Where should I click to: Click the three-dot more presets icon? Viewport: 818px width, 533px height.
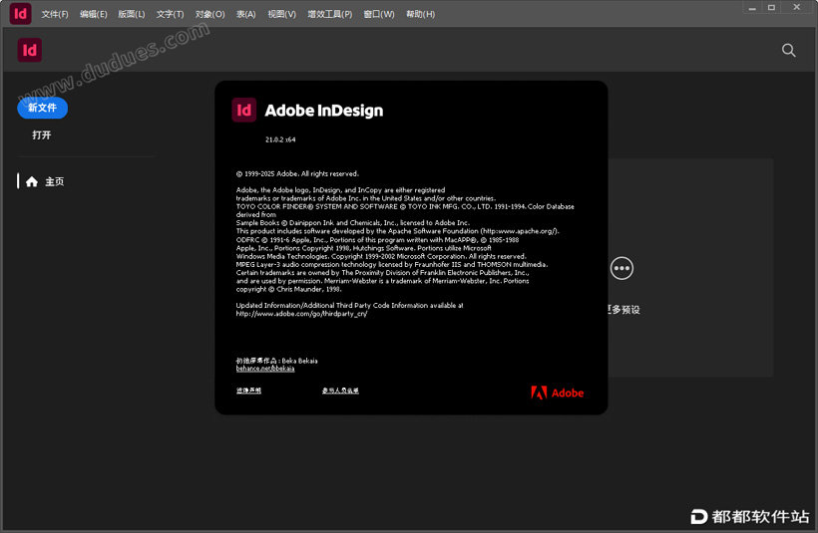click(x=621, y=268)
